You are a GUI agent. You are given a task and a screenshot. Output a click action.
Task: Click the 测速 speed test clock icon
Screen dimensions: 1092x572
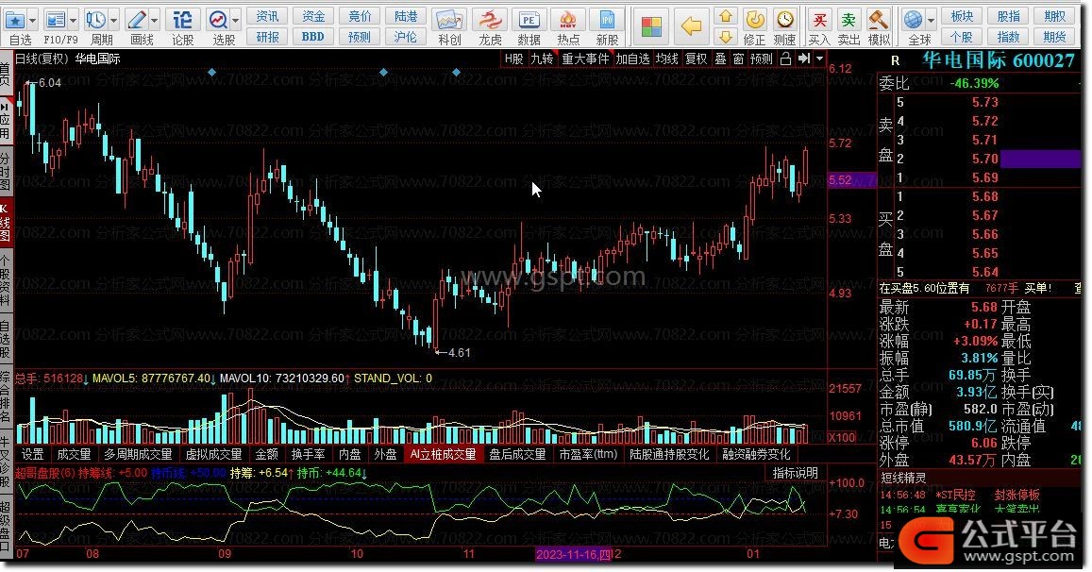(x=785, y=20)
